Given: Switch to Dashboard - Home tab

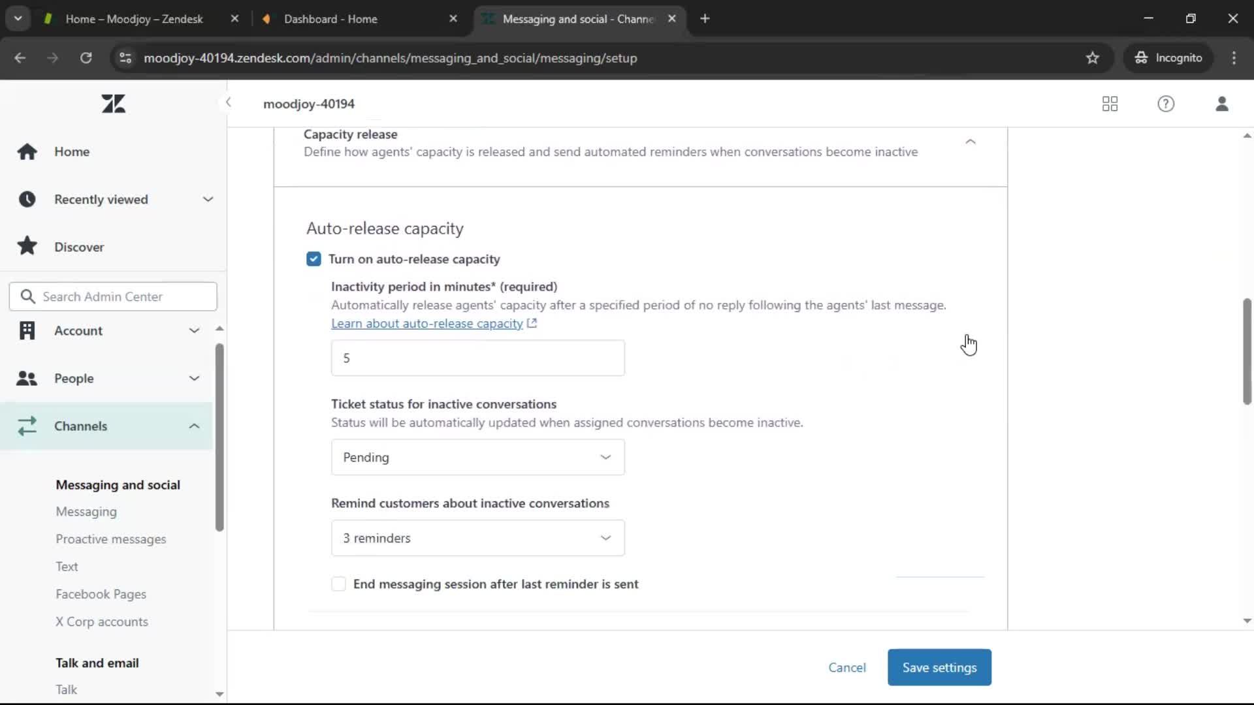Looking at the screenshot, I should 330,19.
